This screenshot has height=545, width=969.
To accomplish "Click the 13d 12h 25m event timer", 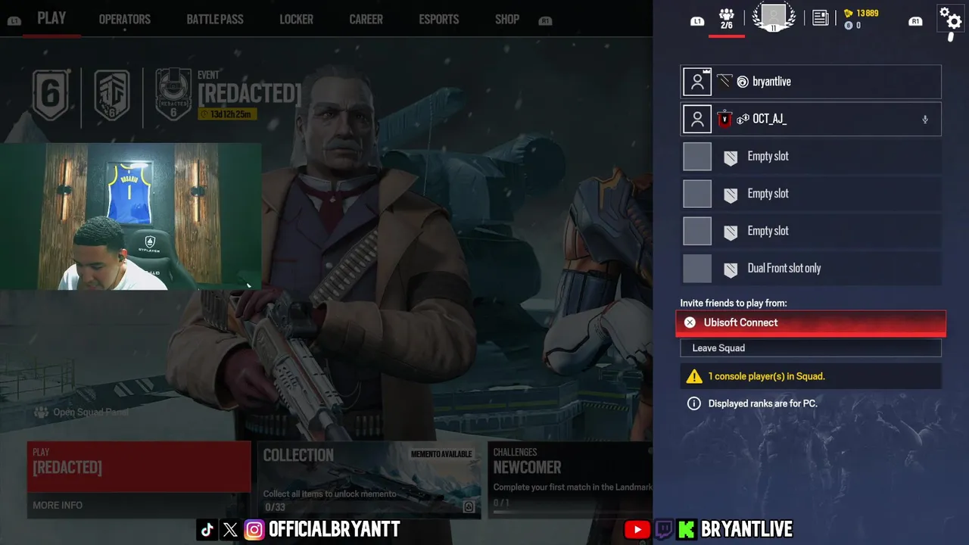I will [227, 114].
